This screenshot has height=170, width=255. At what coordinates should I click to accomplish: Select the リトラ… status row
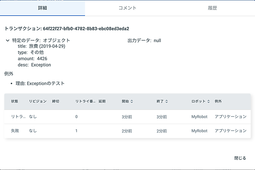coord(18,117)
